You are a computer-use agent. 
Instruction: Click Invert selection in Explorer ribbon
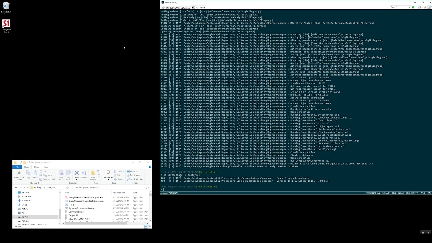click(135, 179)
